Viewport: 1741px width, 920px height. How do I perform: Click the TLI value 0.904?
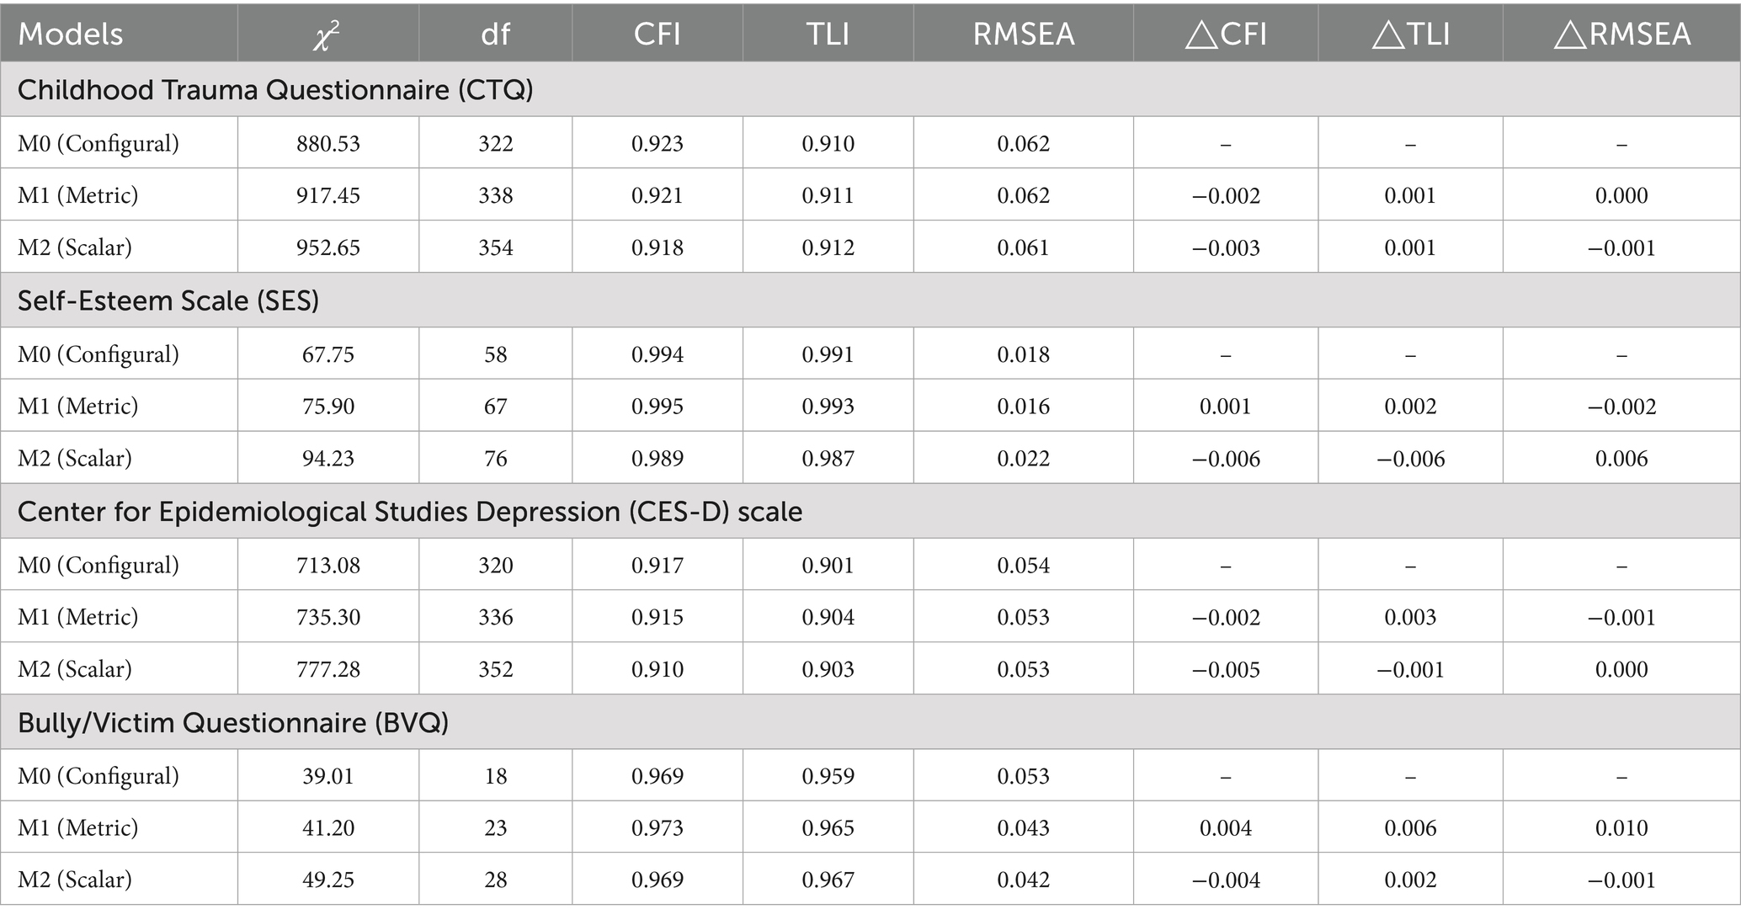(828, 617)
